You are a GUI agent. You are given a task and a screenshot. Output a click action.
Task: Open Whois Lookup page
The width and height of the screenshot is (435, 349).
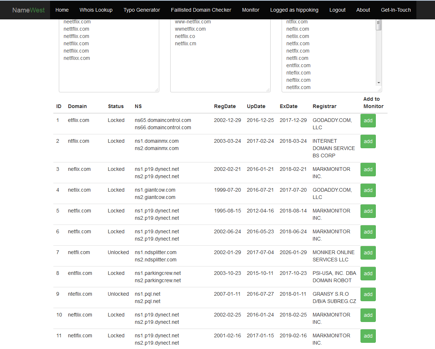(96, 10)
